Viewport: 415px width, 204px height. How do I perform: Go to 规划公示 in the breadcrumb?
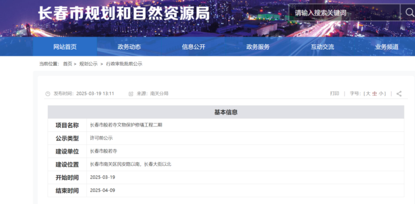(x=88, y=64)
